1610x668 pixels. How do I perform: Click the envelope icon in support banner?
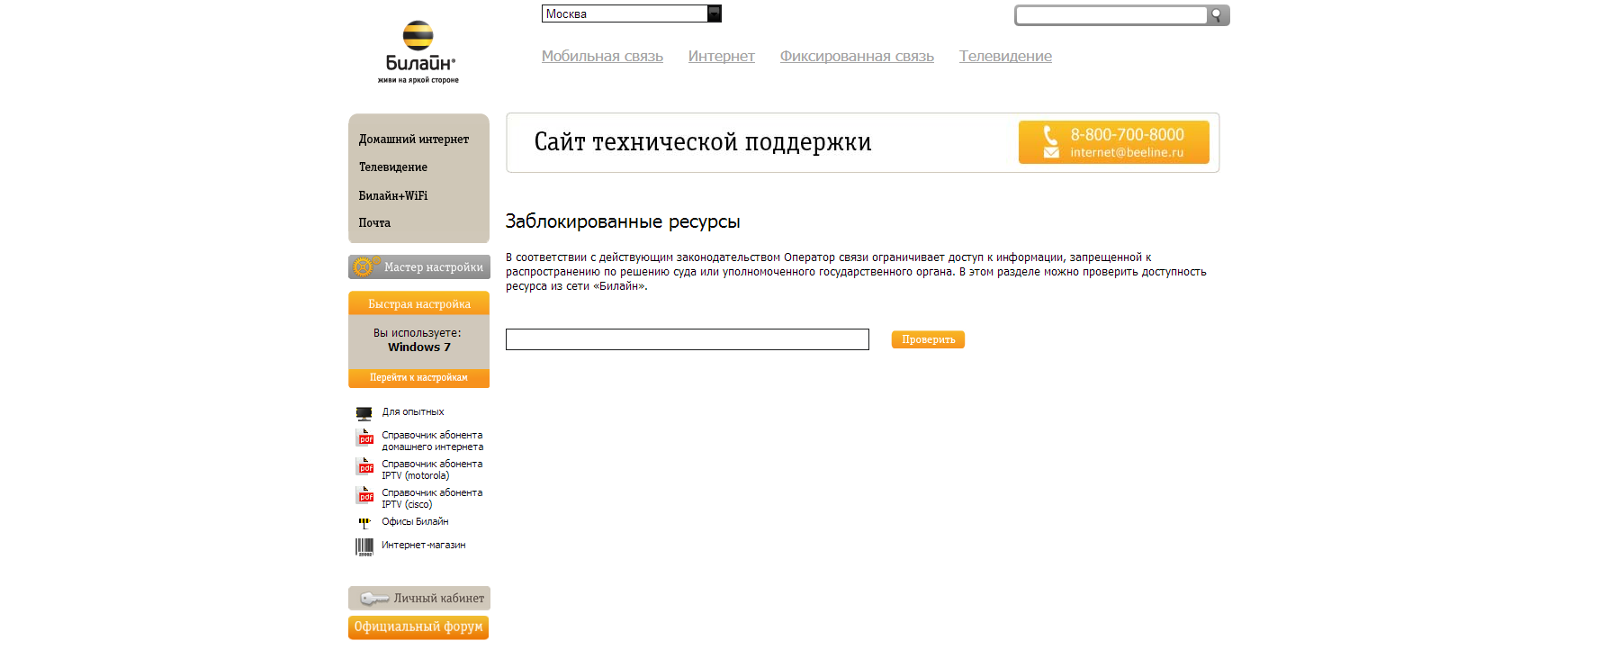tap(1051, 153)
